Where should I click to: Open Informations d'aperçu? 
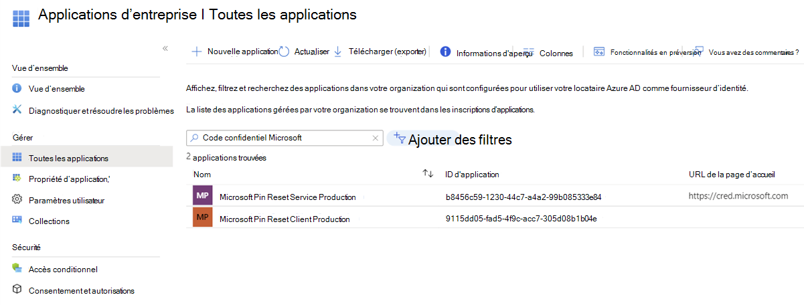(494, 53)
